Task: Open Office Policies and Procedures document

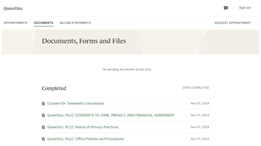Action: [x=86, y=139]
